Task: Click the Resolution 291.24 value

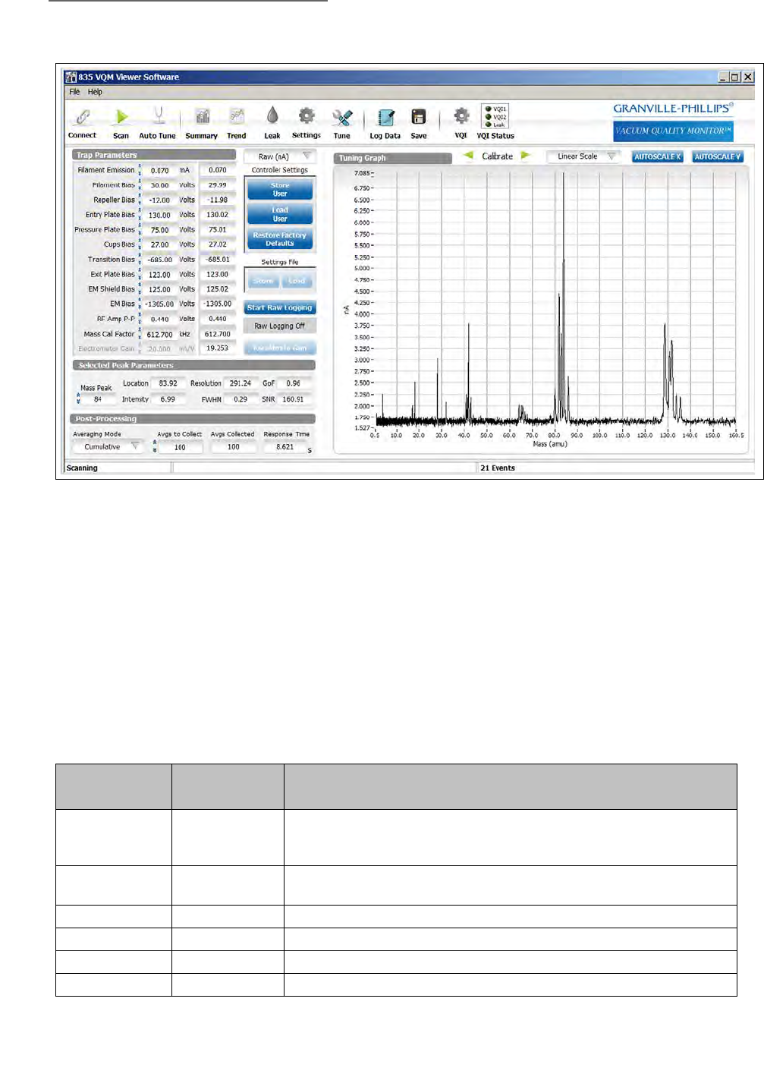Action: [241, 383]
